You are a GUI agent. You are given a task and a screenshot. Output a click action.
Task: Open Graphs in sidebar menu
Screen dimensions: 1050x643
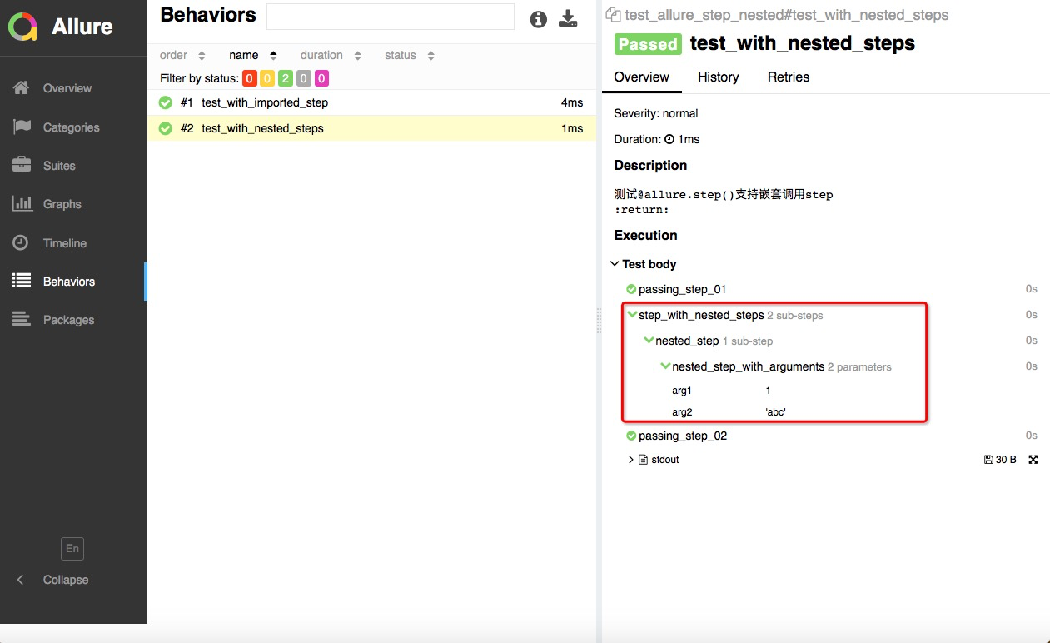tap(62, 204)
